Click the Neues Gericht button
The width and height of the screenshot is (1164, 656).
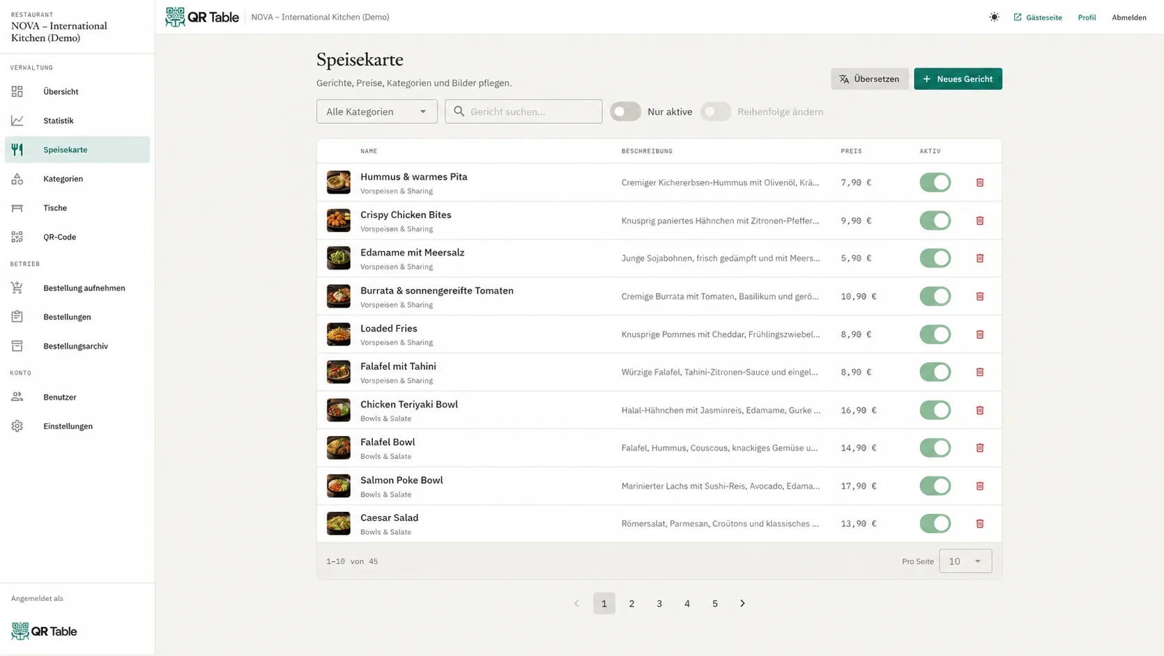pyautogui.click(x=958, y=79)
